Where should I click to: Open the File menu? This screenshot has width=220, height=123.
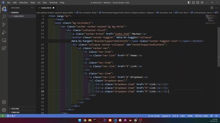click(x=9, y=2)
